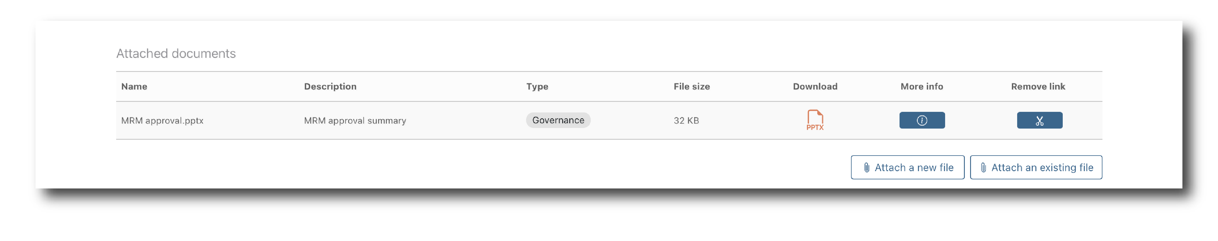This screenshot has height=241, width=1218.
Task: Click paperclip icon on Attach an existing file
Action: [983, 167]
